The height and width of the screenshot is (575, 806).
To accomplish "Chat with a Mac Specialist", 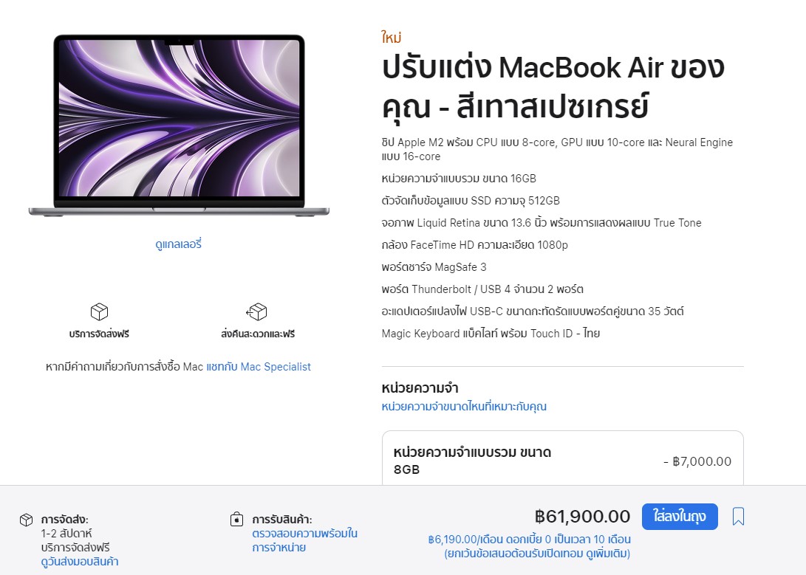I will tap(259, 367).
